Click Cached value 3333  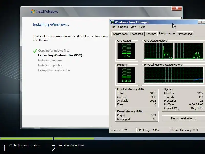(153, 97)
